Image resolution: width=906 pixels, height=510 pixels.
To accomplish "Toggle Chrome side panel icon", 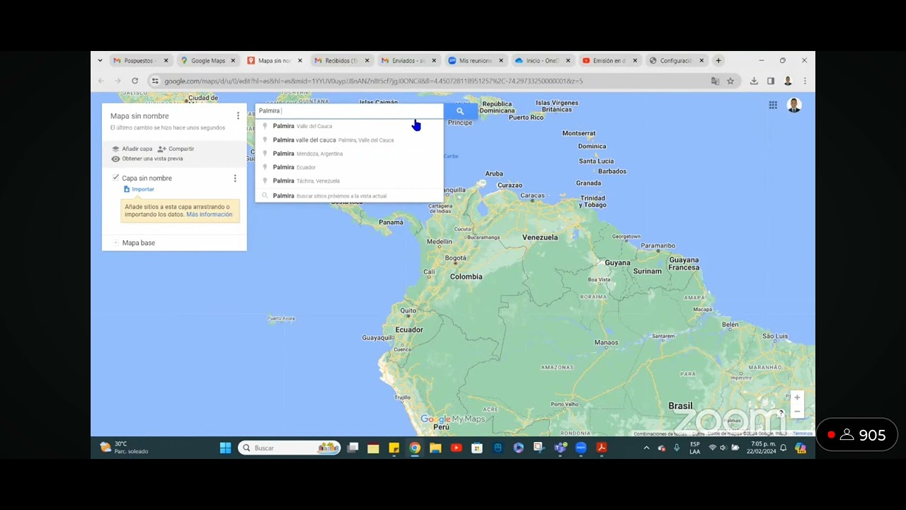I will click(x=771, y=81).
